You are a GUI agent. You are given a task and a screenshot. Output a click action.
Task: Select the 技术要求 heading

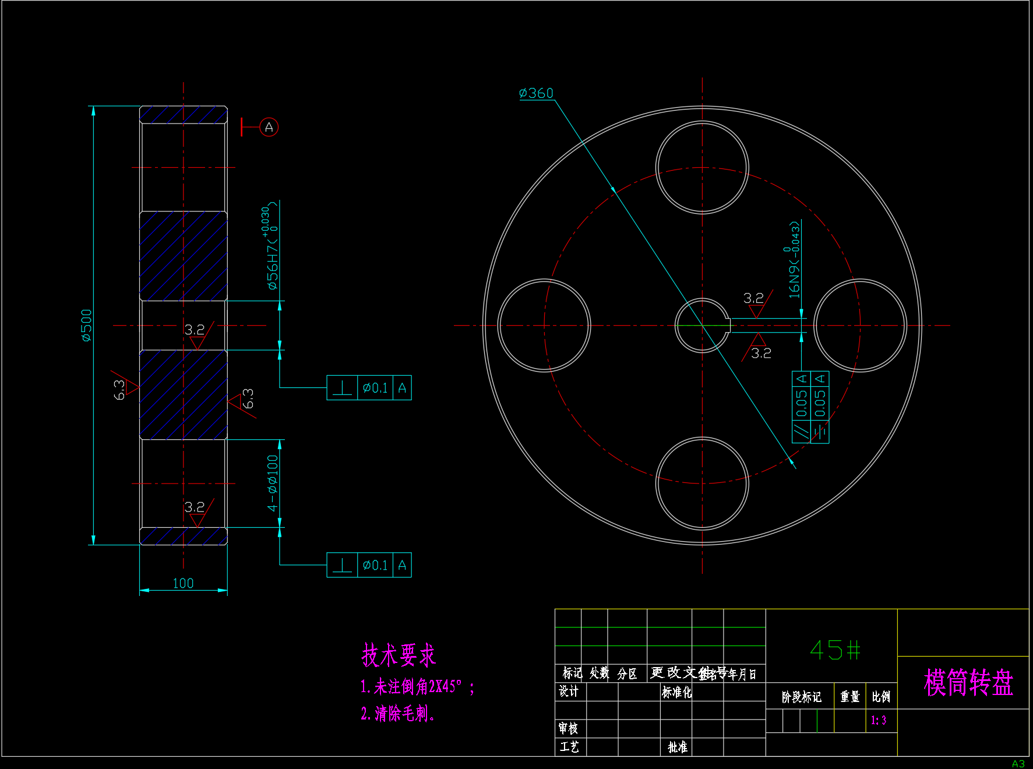[x=399, y=655]
